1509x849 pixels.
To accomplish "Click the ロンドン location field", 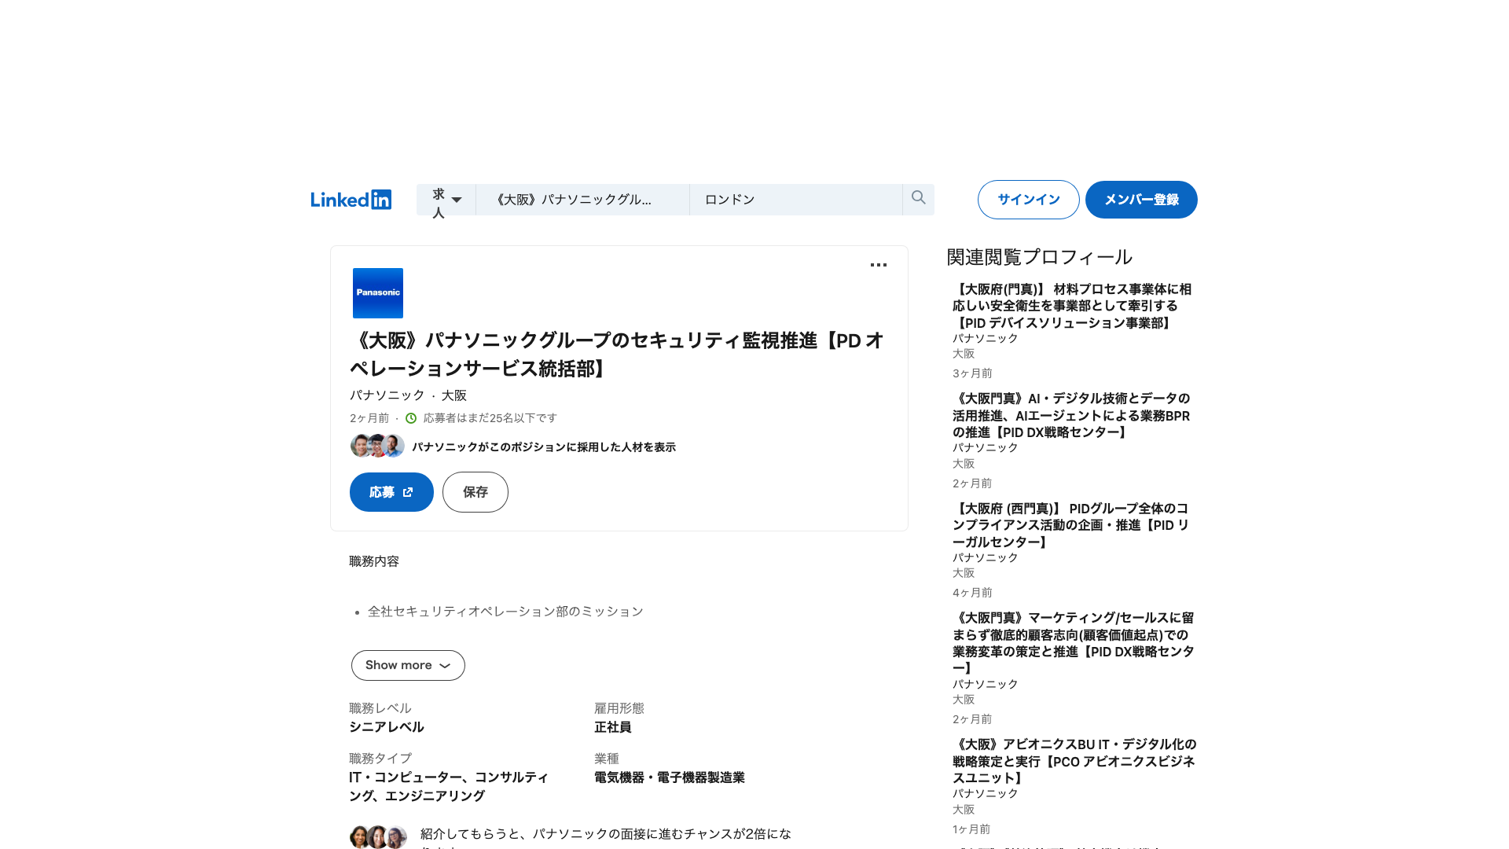I will pyautogui.click(x=795, y=200).
